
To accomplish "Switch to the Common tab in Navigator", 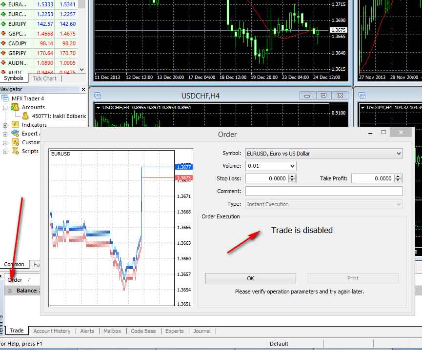I will pos(14,264).
